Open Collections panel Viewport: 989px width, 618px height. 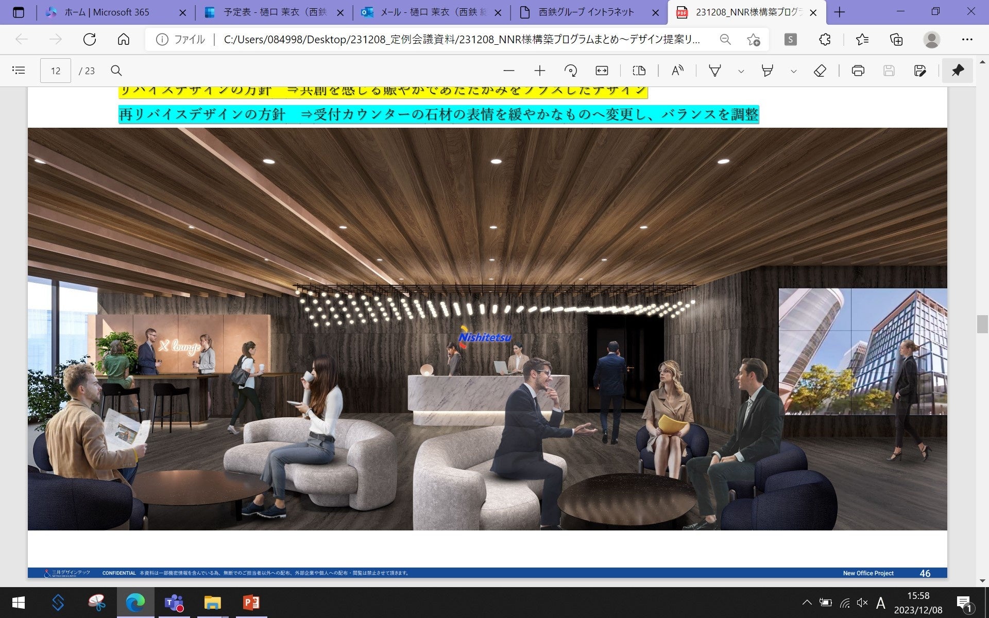[x=896, y=39]
